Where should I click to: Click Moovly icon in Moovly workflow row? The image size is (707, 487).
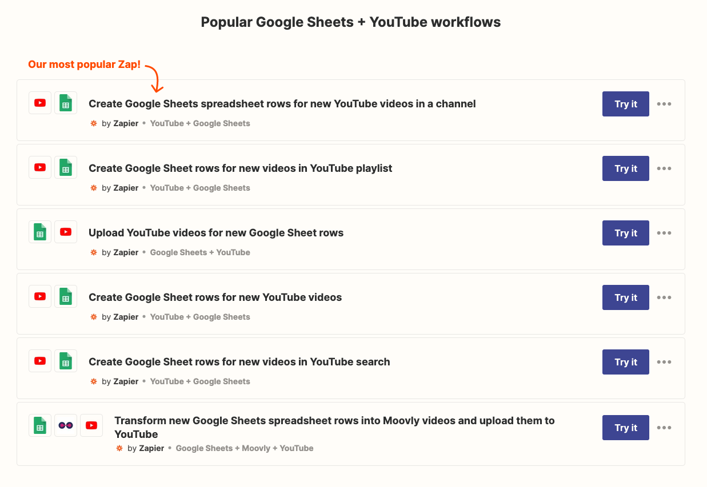[x=66, y=425]
